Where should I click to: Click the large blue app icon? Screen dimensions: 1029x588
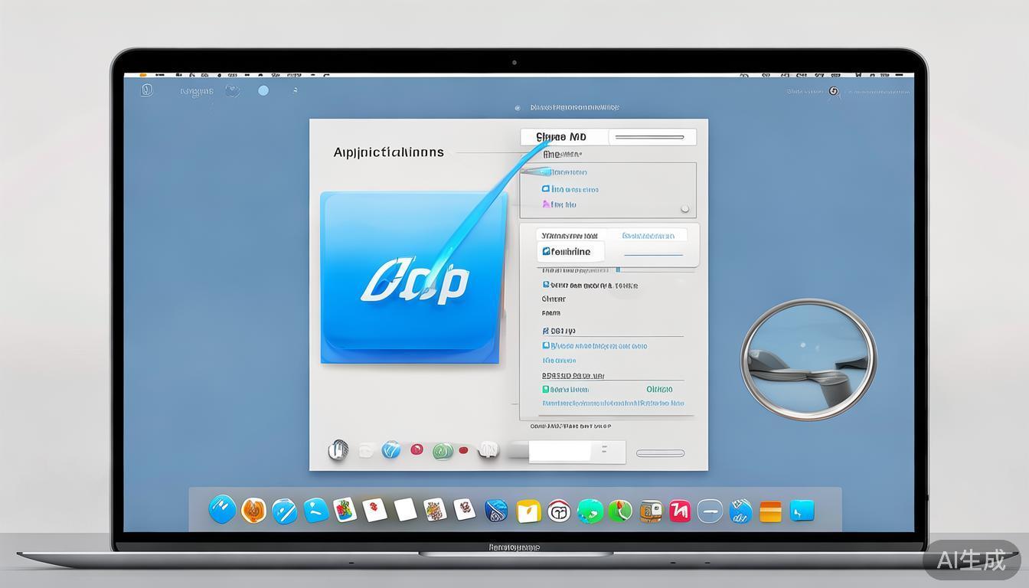(x=412, y=277)
